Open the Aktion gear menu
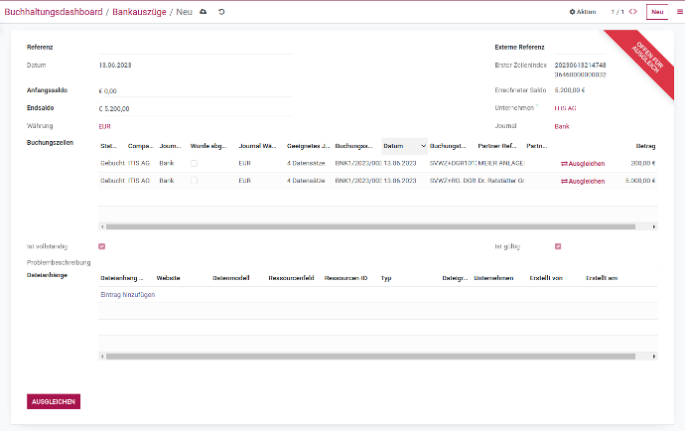 coord(583,12)
